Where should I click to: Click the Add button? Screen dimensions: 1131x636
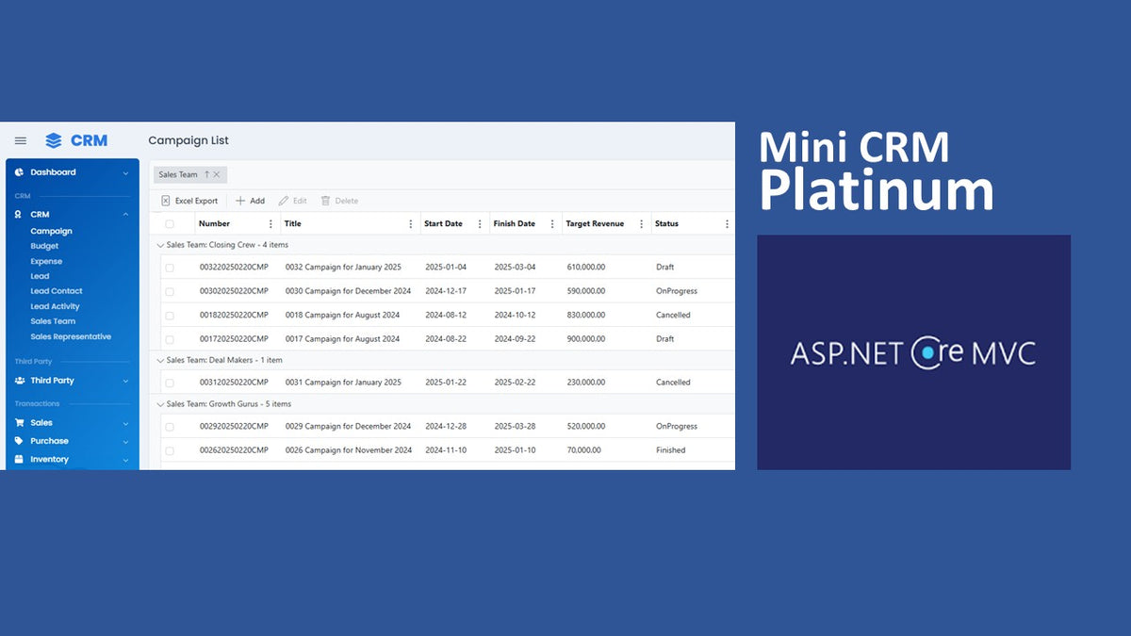point(250,201)
